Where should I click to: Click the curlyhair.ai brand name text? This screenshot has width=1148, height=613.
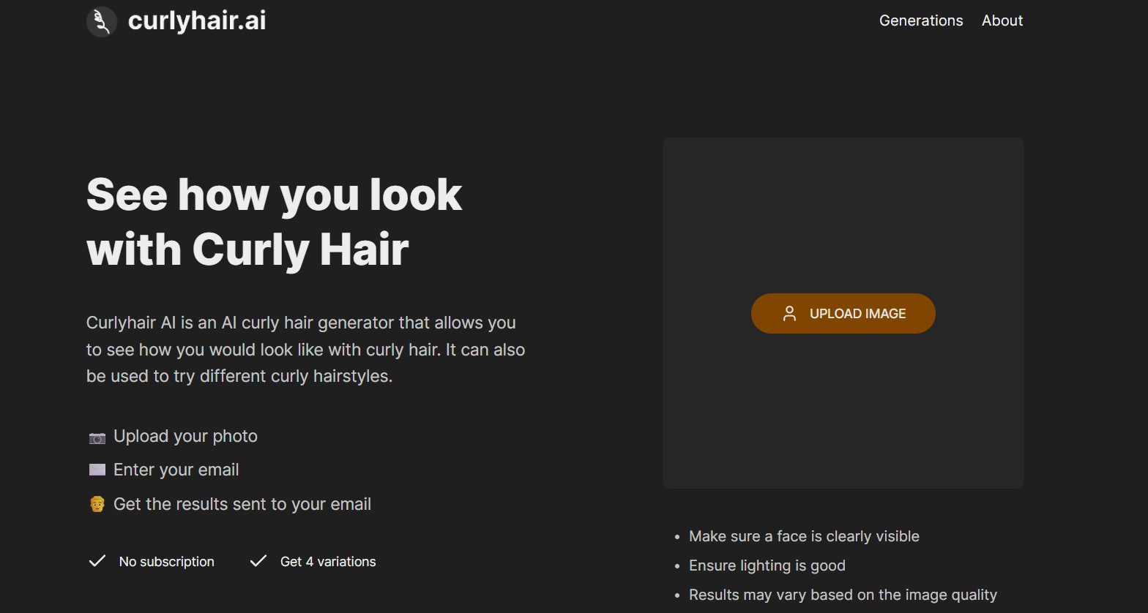pyautogui.click(x=197, y=20)
